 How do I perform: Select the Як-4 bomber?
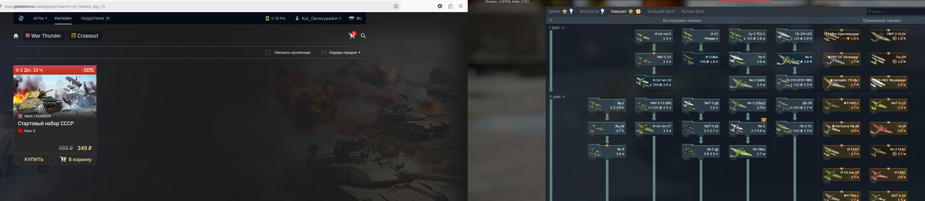point(795,60)
